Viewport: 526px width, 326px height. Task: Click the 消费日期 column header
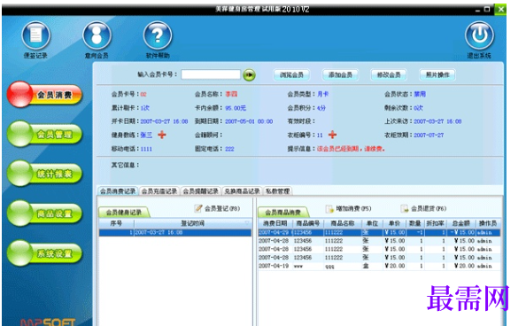pos(275,223)
